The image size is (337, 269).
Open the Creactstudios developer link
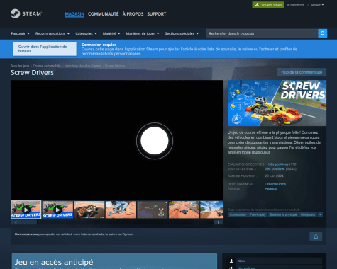(x=275, y=184)
